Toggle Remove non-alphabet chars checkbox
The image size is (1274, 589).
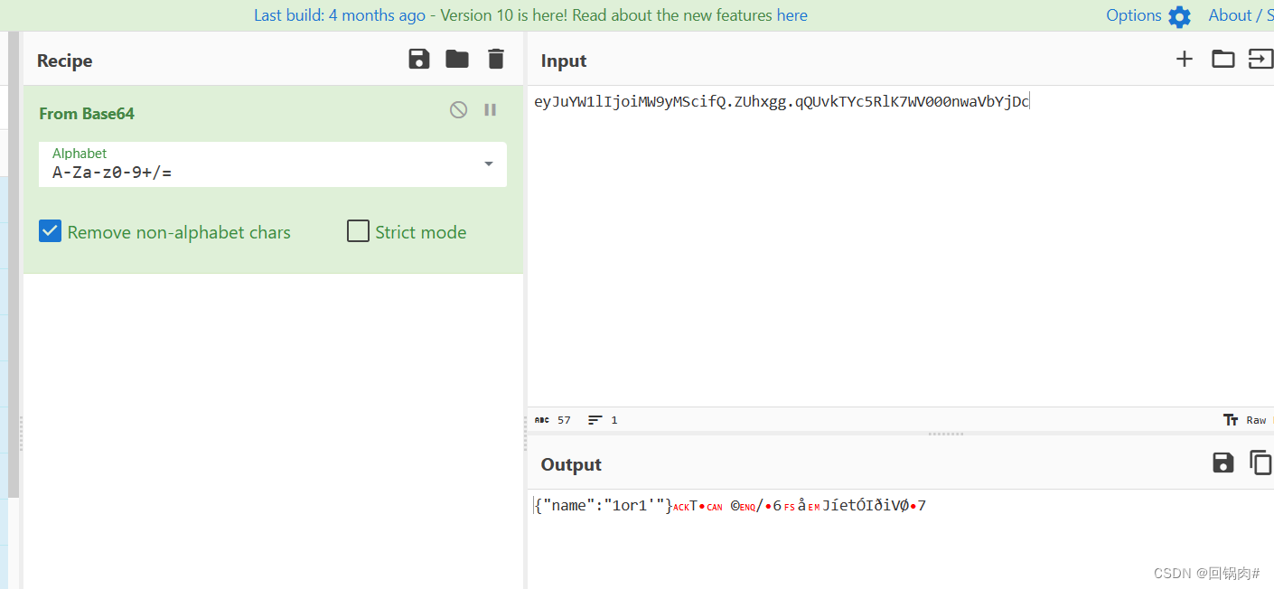tap(50, 232)
